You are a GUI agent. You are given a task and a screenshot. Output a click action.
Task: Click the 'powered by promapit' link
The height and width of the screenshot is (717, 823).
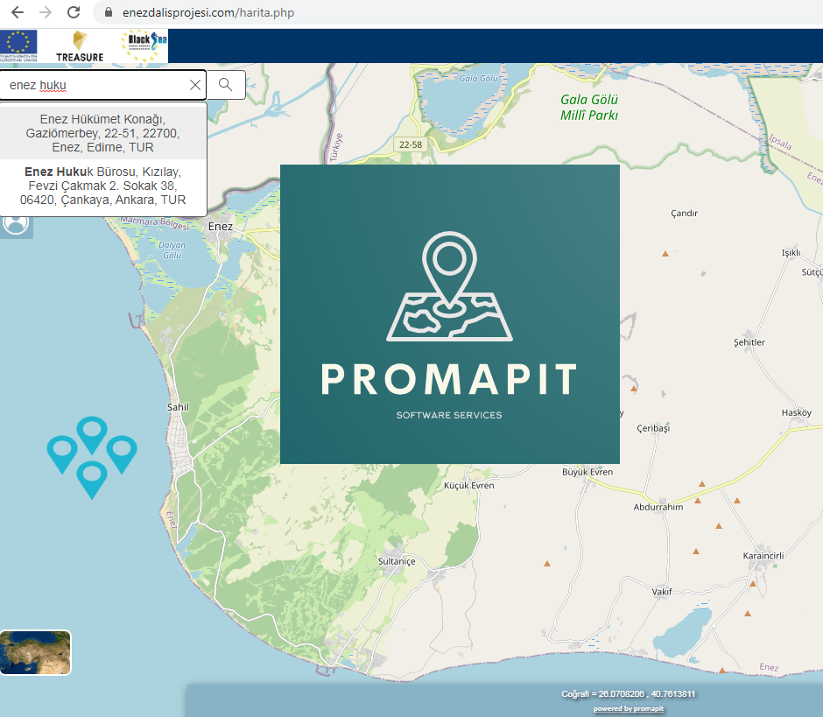[x=628, y=708]
